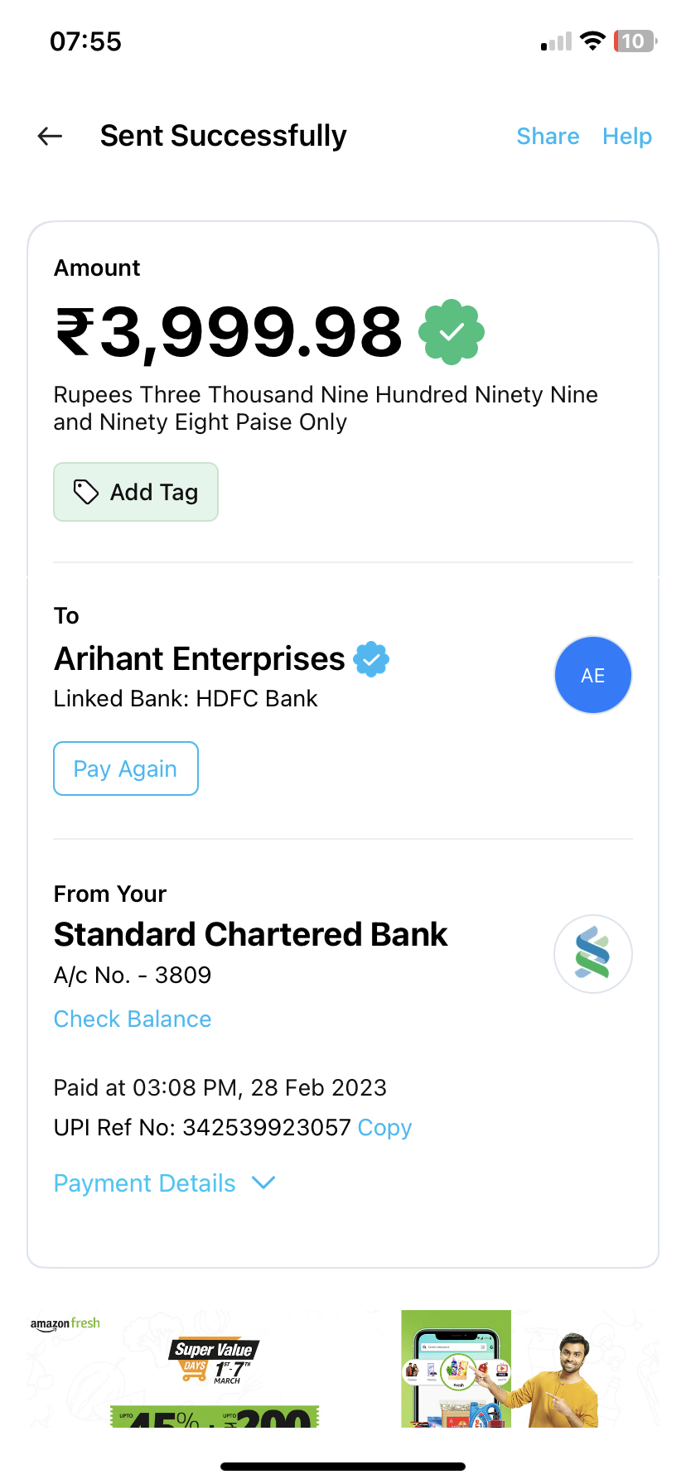686x1484 pixels.
Task: Tap the Amazon Fresh logo in ad
Action: point(65,1323)
